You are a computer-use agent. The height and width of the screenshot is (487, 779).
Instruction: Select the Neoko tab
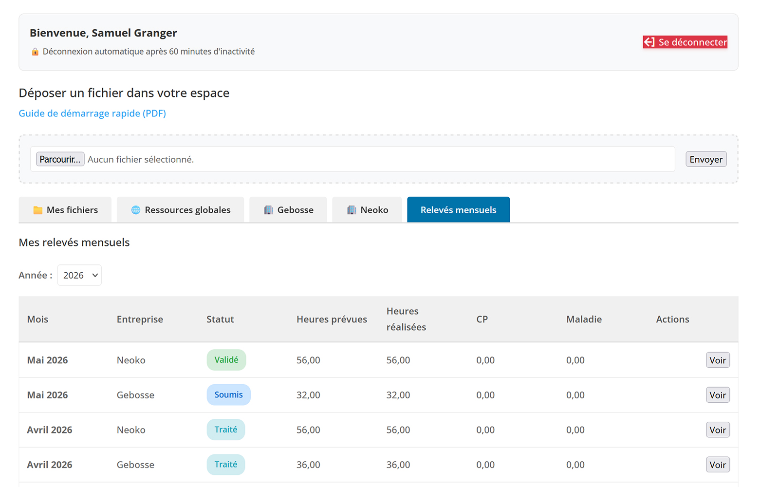[367, 210]
